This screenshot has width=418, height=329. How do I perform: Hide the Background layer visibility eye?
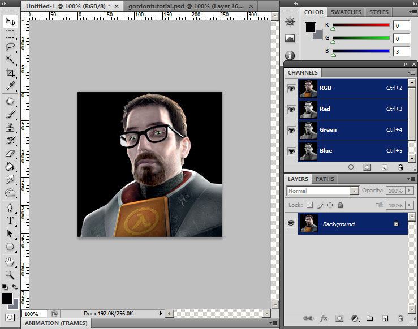coord(291,224)
